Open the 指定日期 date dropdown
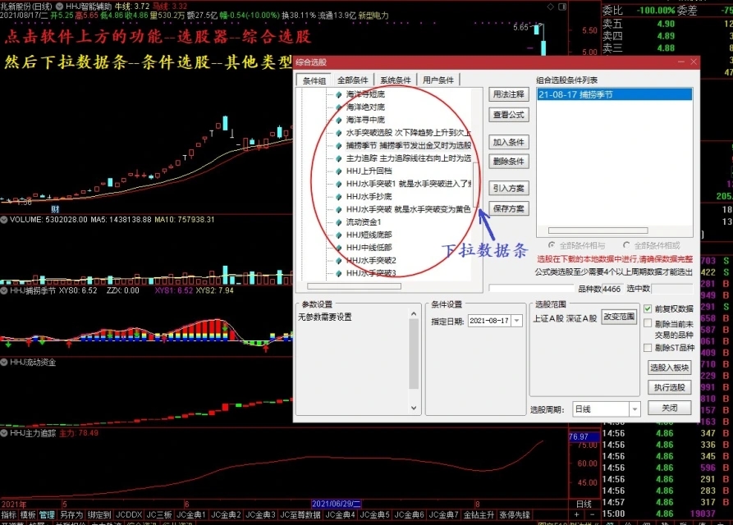733x525 pixels. (516, 321)
